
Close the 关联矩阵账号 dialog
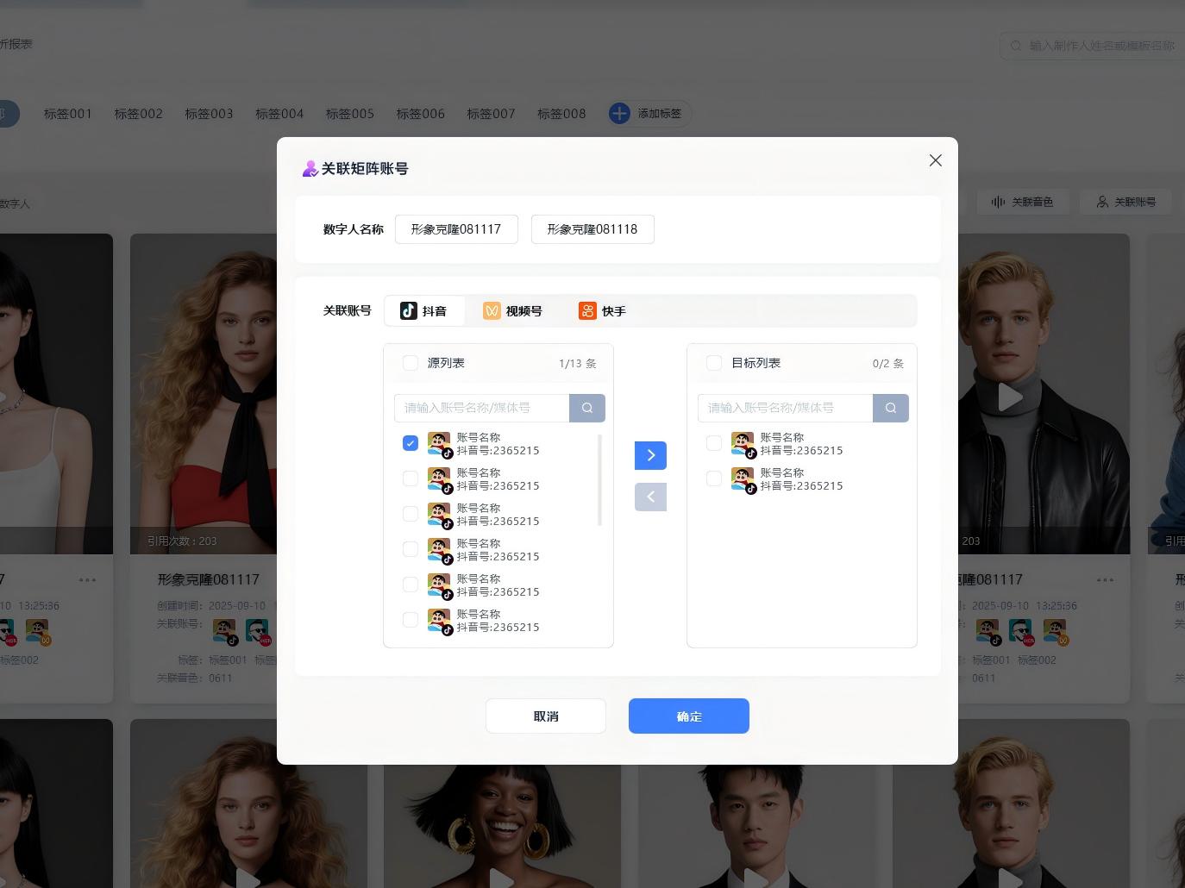click(x=935, y=160)
